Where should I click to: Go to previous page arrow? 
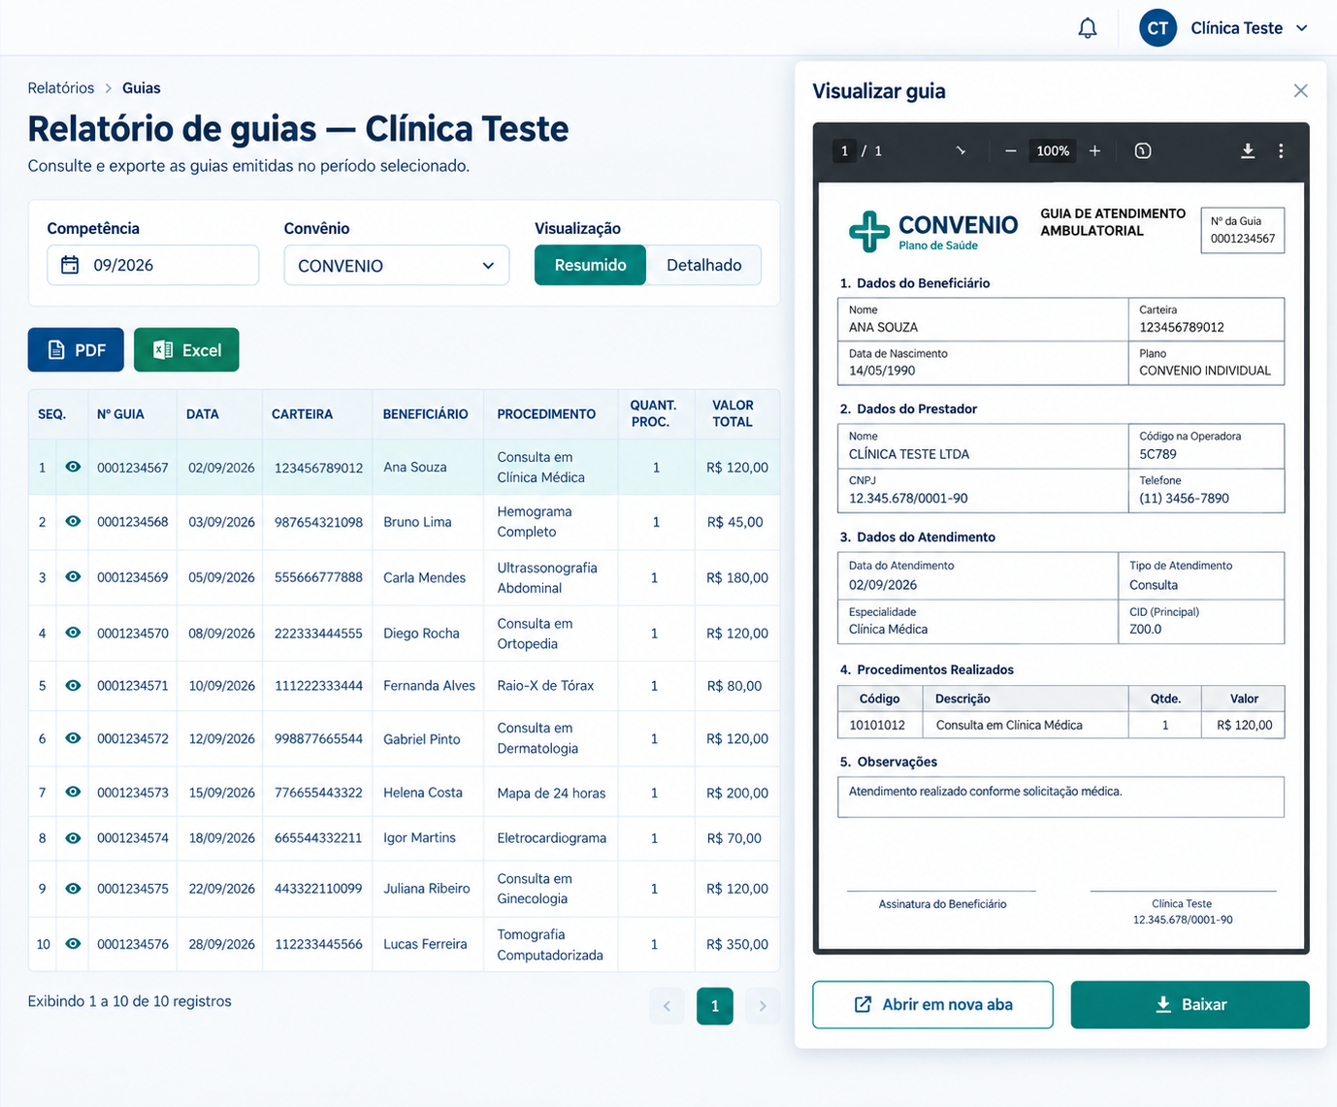pyautogui.click(x=667, y=1006)
